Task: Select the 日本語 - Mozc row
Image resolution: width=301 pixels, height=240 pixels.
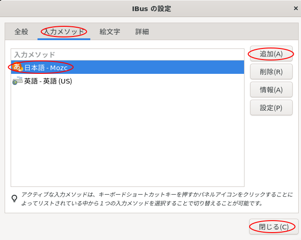Action: [127, 67]
